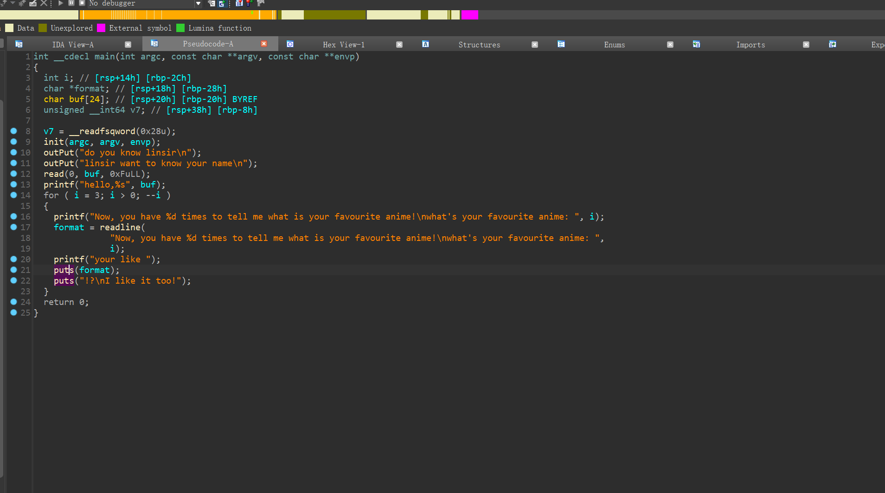Viewport: 885px width, 493px height.
Task: Open the No debugger dropdown arrow
Action: (198, 3)
